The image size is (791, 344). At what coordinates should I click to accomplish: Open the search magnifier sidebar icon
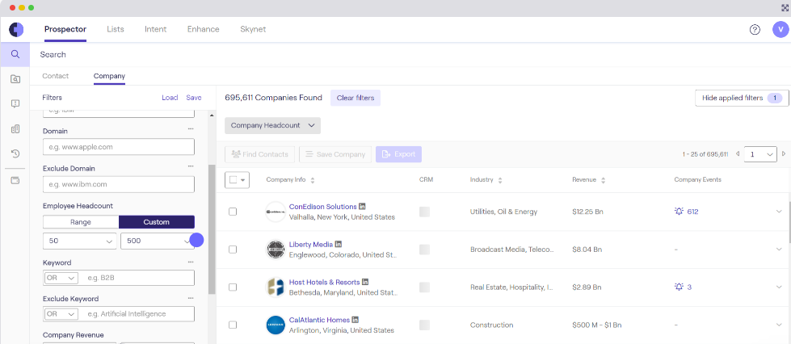pos(15,54)
